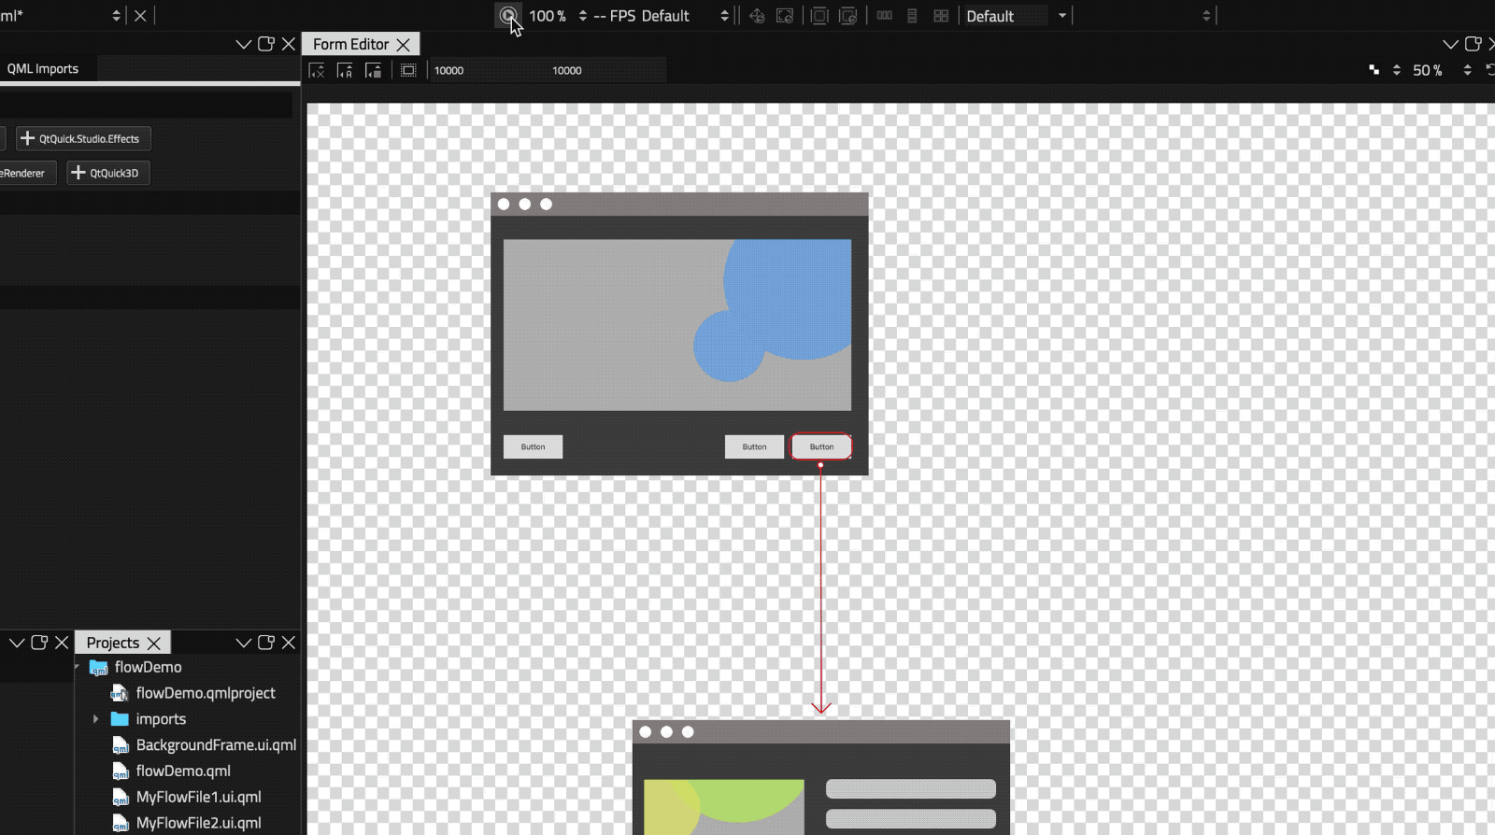1495x835 pixels.
Task: Click the vertical stack layout icon in top toolbar
Action: pyautogui.click(x=912, y=16)
